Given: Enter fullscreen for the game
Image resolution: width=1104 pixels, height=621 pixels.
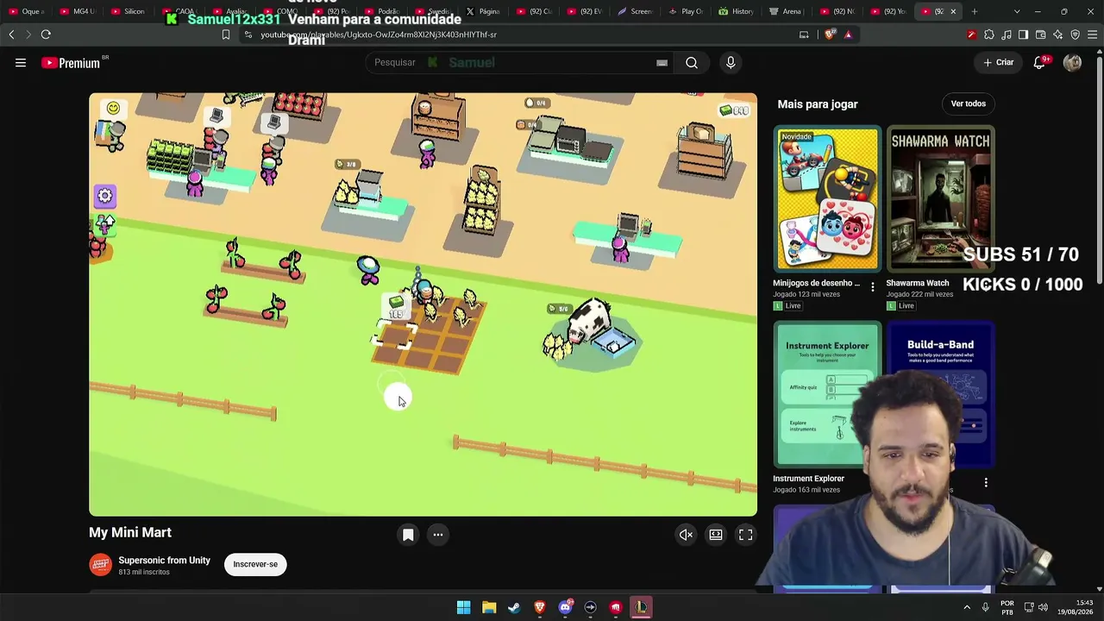Looking at the screenshot, I should click(x=746, y=535).
